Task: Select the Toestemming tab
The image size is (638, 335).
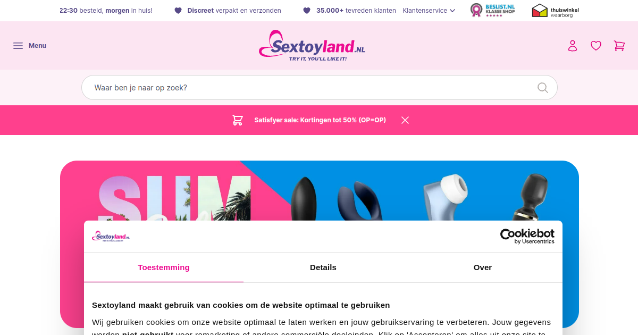Action: pos(164,267)
